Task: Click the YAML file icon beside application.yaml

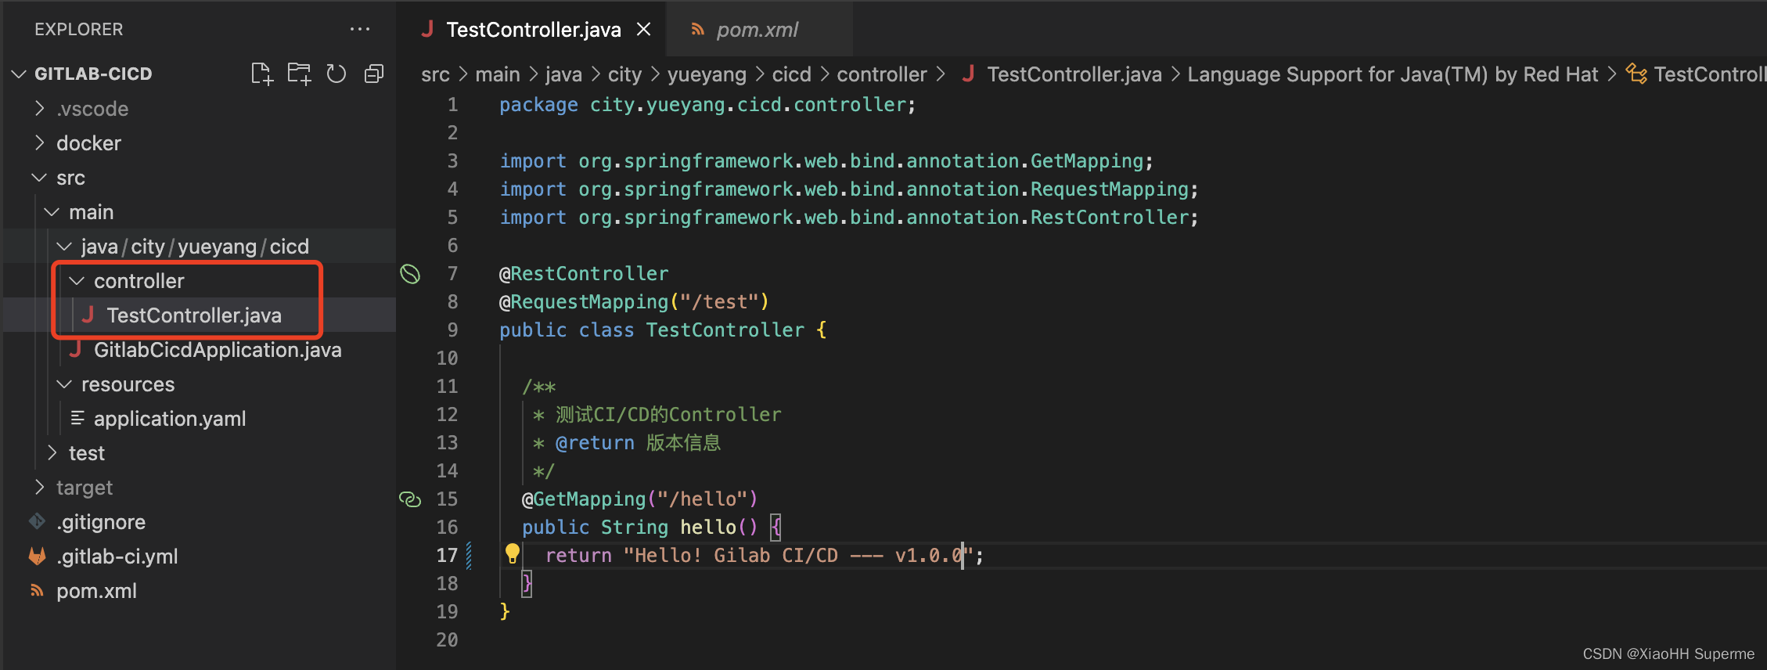Action: (x=77, y=418)
